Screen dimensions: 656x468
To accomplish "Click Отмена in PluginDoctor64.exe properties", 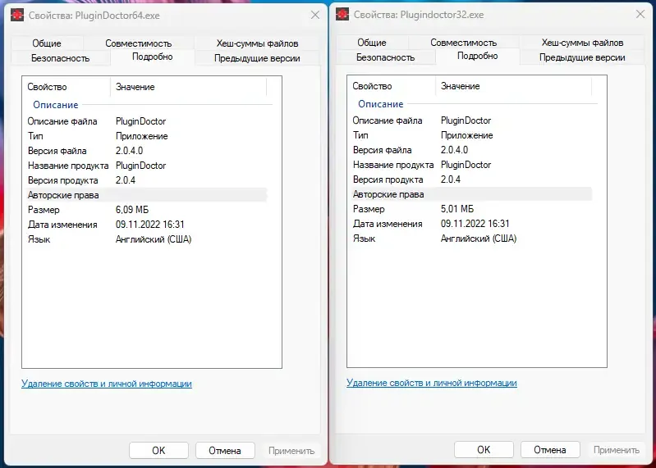I will point(225,451).
